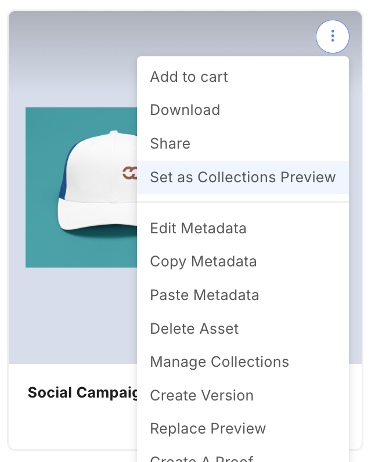Open Edit Metadata from the menu
This screenshot has height=462, width=382.
tap(198, 228)
